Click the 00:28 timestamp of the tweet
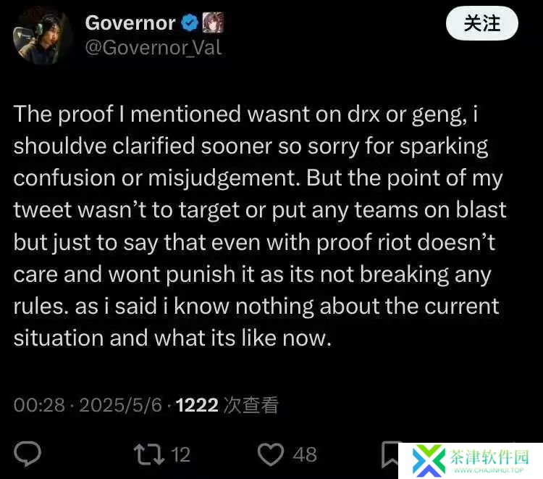The image size is (543, 479). [39, 405]
